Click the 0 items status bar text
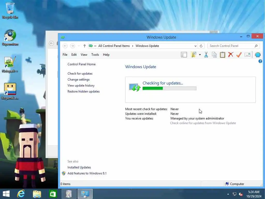The height and width of the screenshot is (199, 265). (x=65, y=184)
